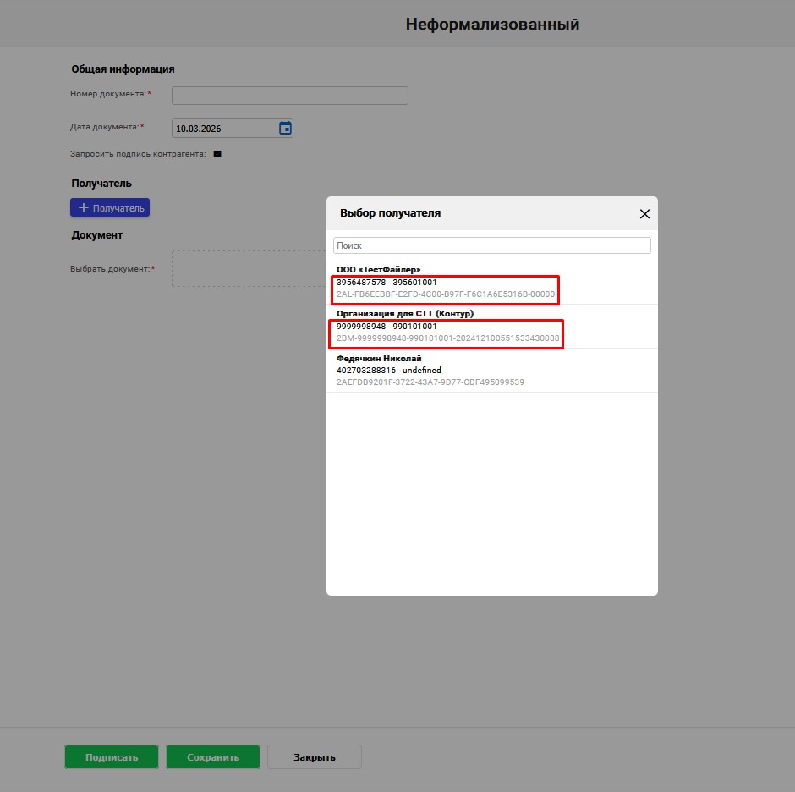Screen dimensions: 795x792
Task: Close the Выбор получателя dialog
Action: click(x=644, y=214)
